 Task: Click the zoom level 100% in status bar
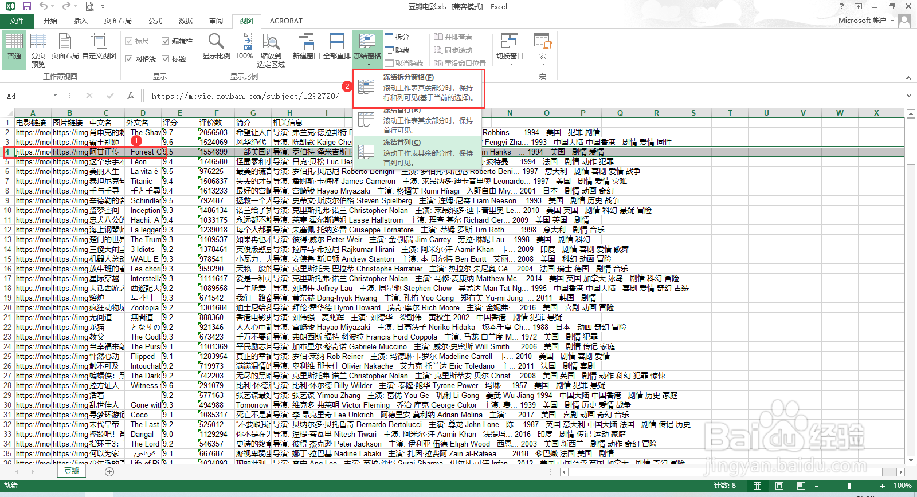click(903, 486)
